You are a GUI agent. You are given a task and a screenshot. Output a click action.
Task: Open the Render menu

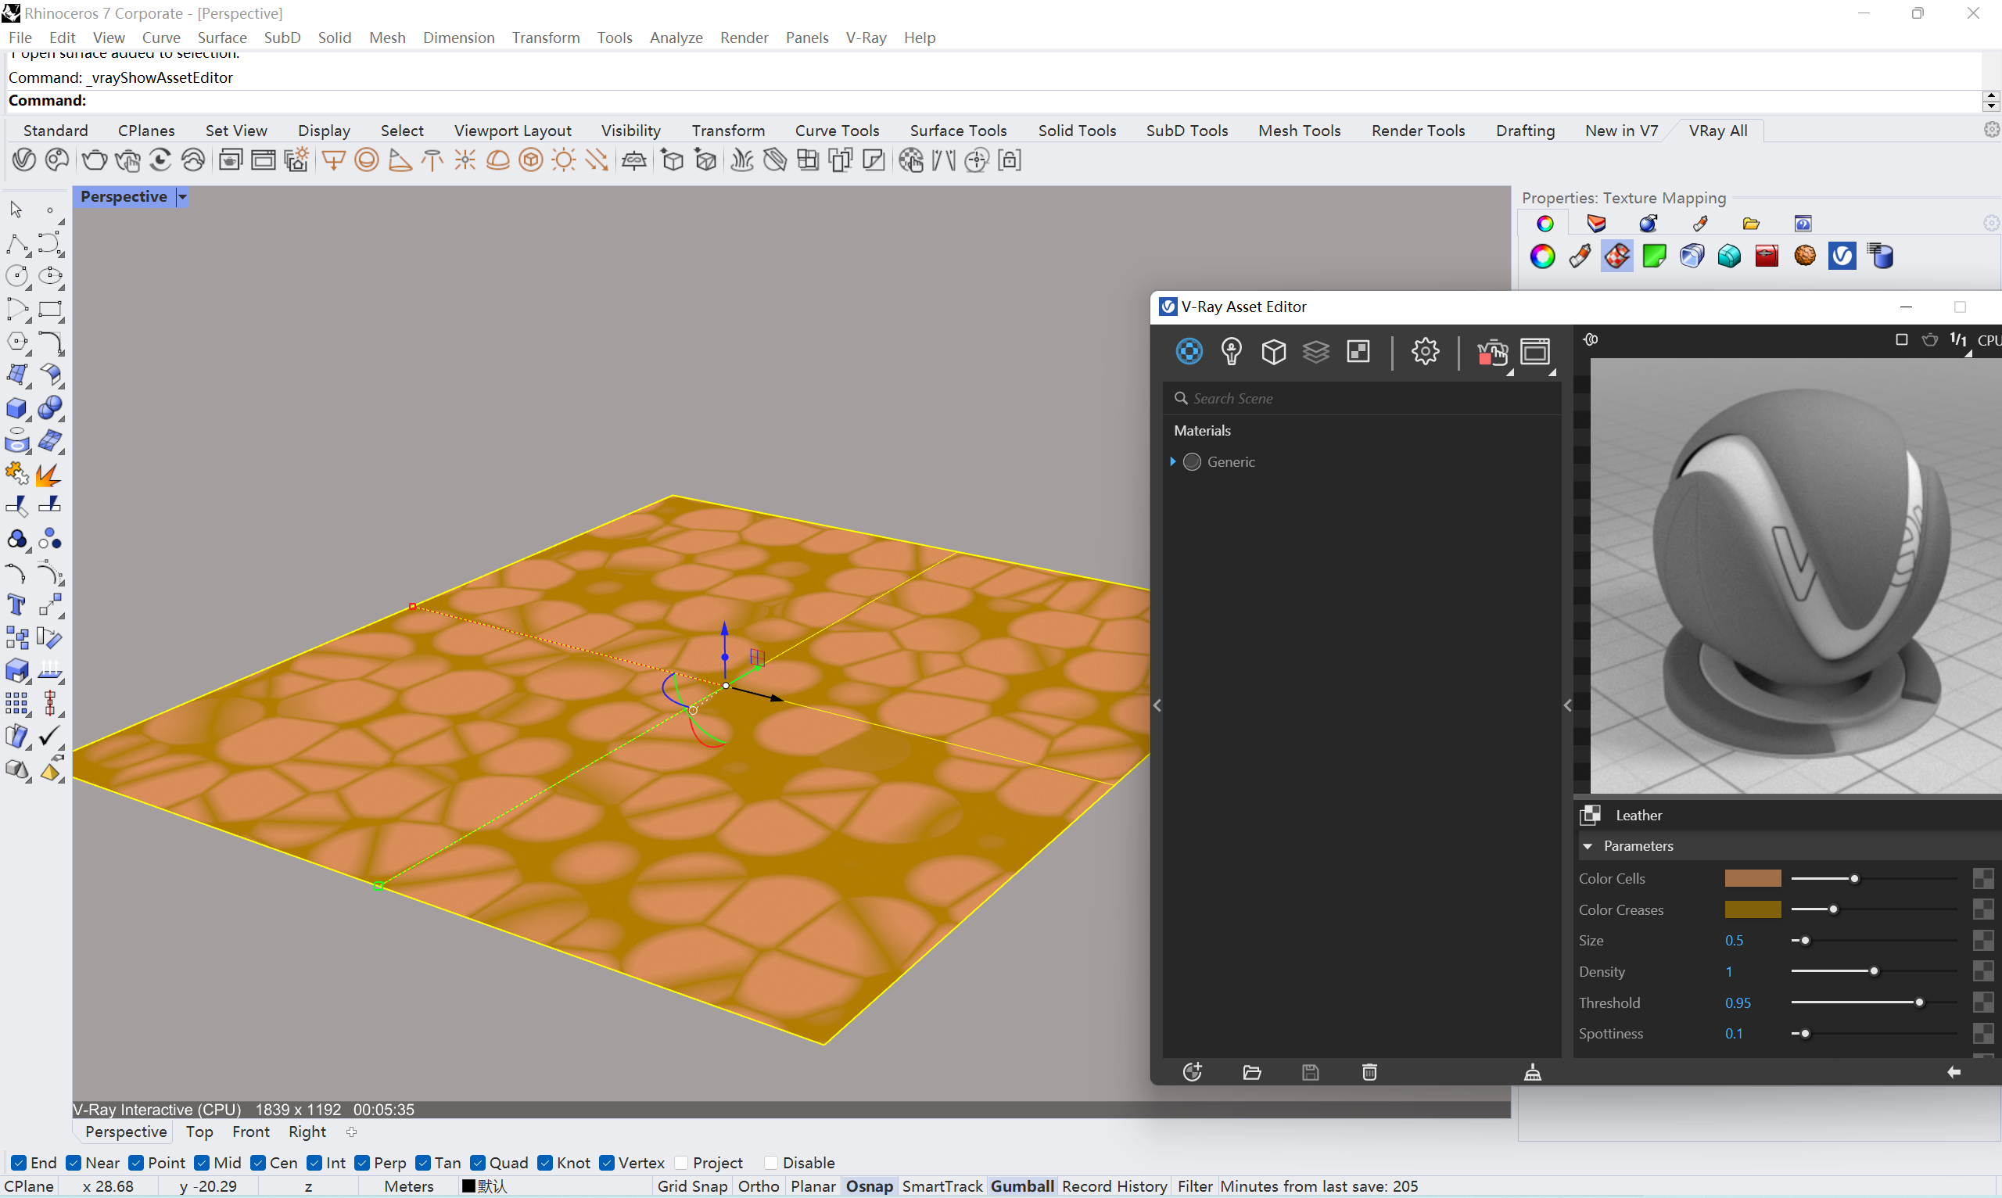pos(744,37)
